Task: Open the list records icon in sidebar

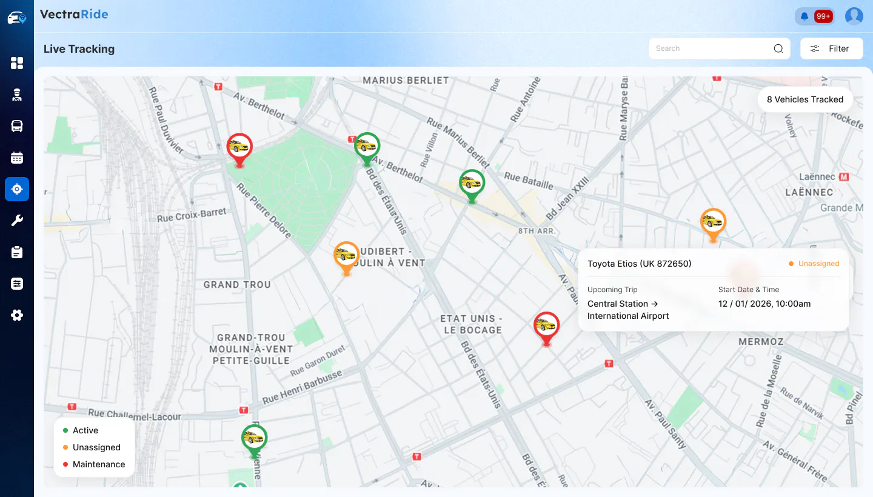Action: click(x=17, y=284)
